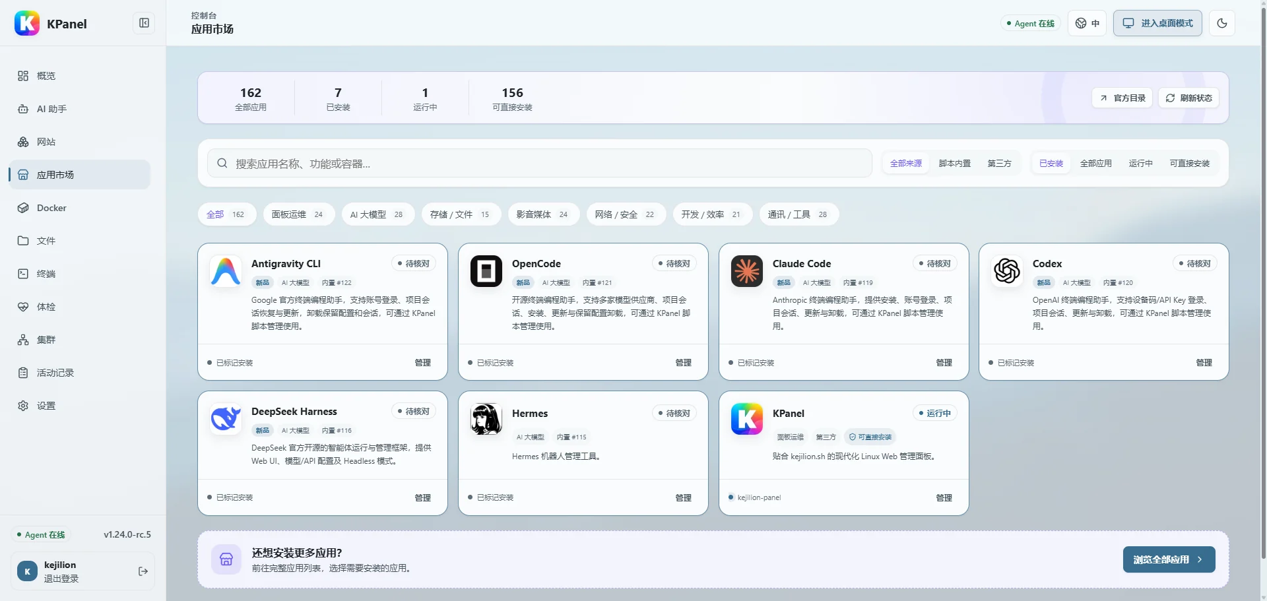Select the 第三方 source filter
1267x601 pixels.
pos(999,163)
